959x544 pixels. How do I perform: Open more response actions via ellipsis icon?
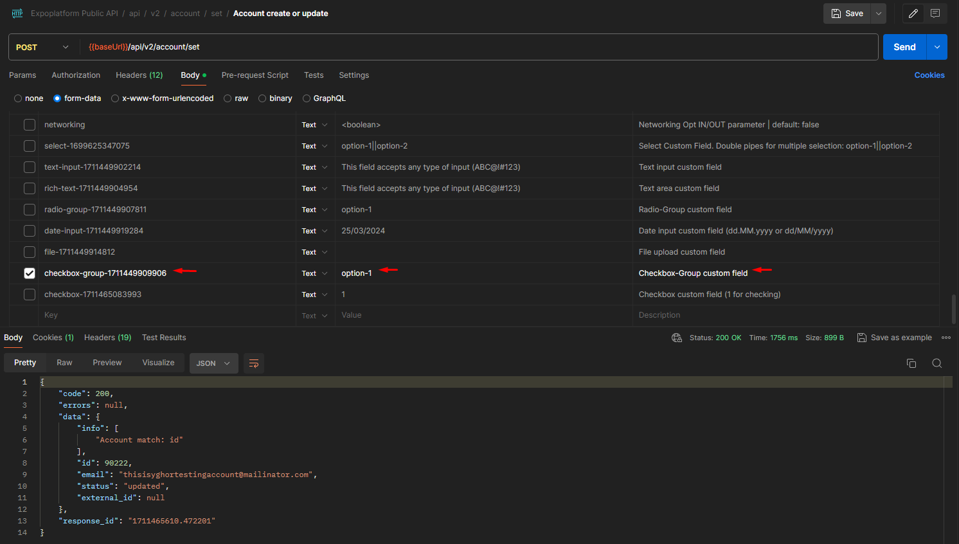[946, 337]
